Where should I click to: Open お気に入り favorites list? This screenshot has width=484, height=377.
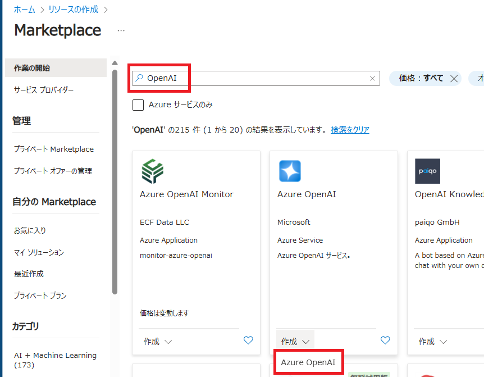click(30, 230)
